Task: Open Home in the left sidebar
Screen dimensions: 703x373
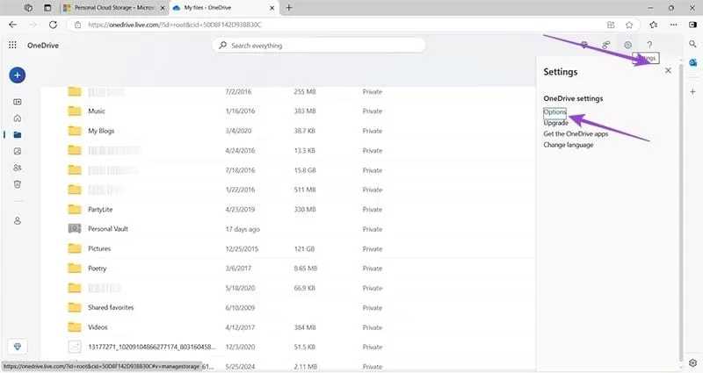Action: [x=17, y=118]
